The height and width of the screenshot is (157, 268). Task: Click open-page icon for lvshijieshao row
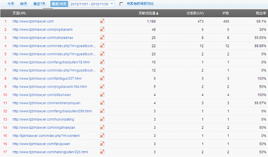(102, 38)
